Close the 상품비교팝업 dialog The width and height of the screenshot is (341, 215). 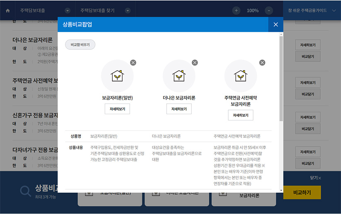[x=276, y=24]
